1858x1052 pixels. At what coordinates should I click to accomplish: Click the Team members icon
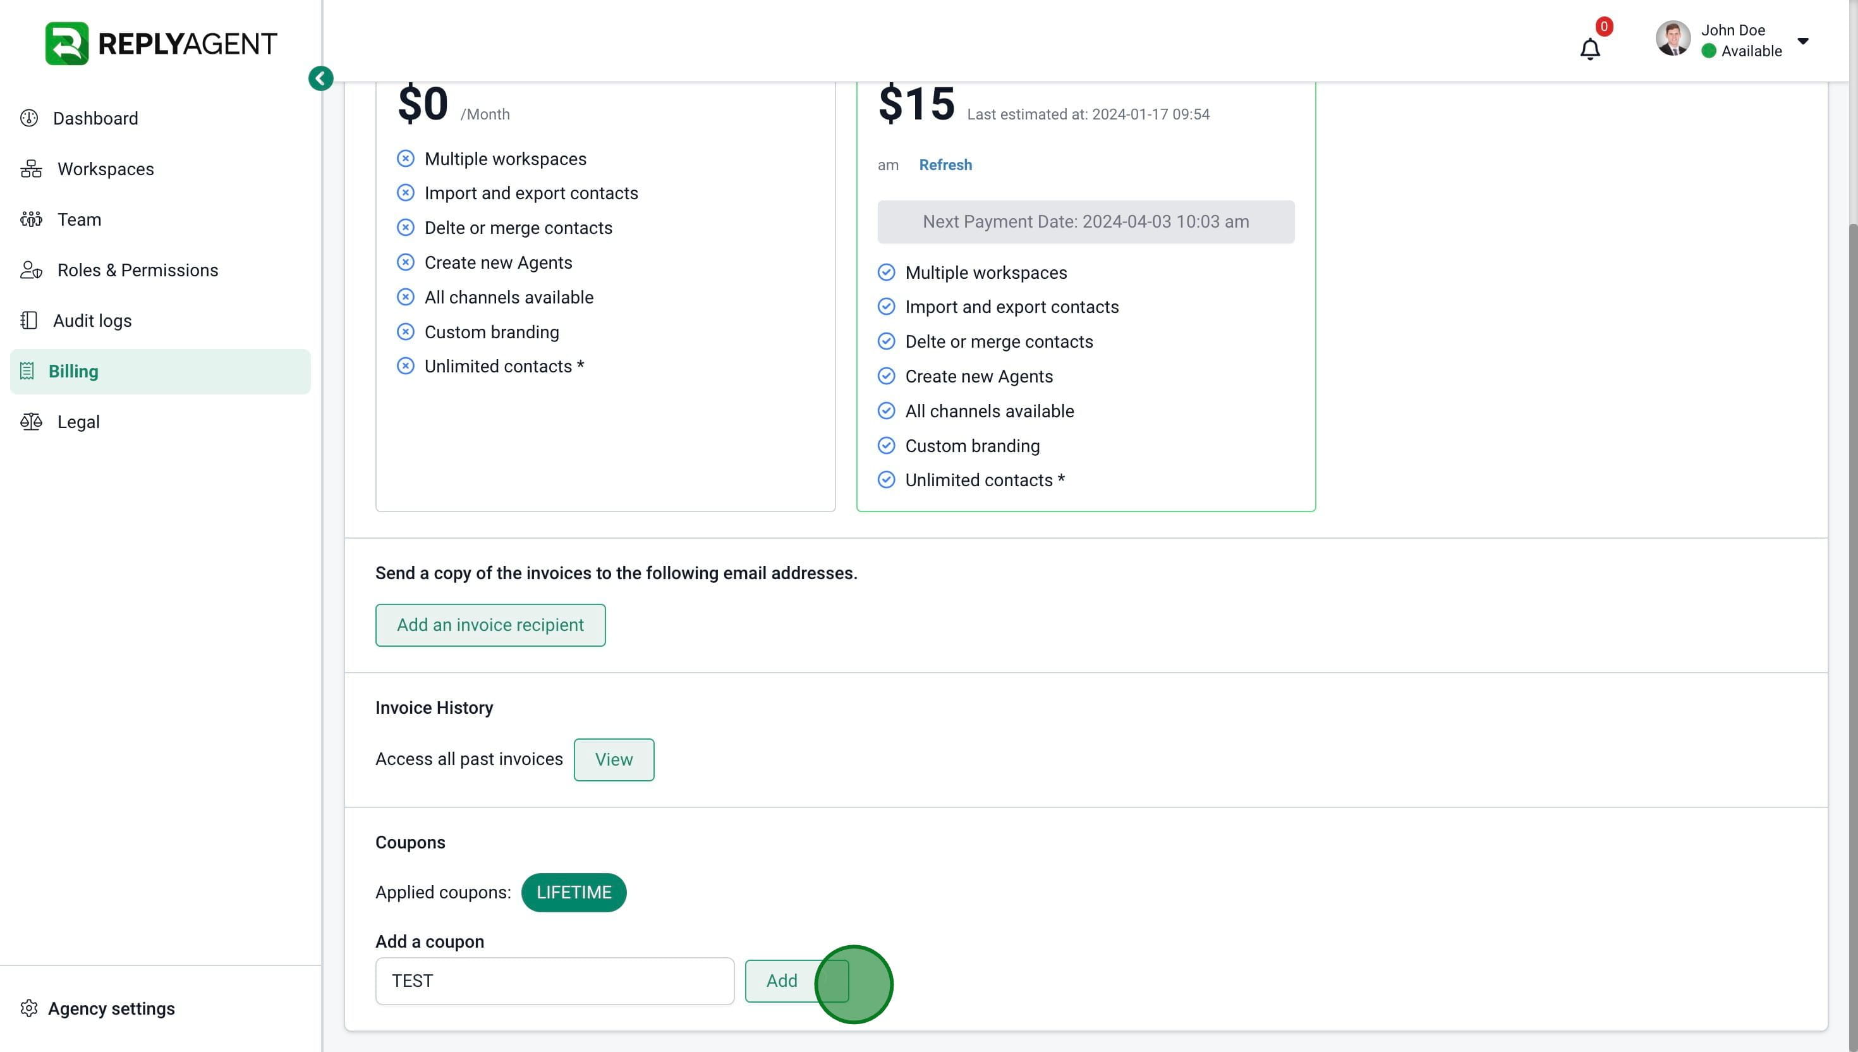pyautogui.click(x=31, y=219)
